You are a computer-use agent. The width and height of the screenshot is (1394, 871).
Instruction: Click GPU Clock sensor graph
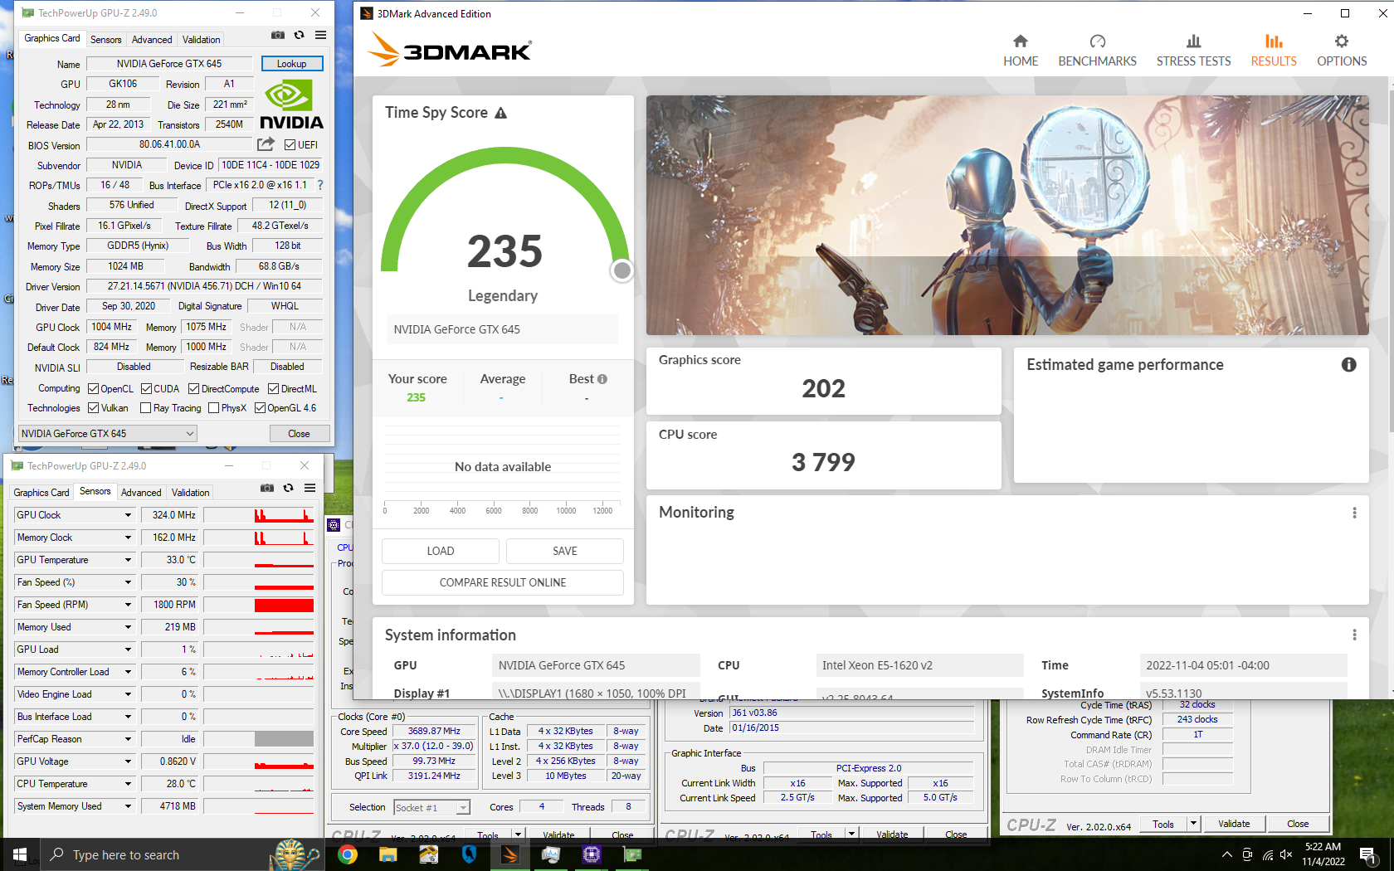[x=259, y=515]
